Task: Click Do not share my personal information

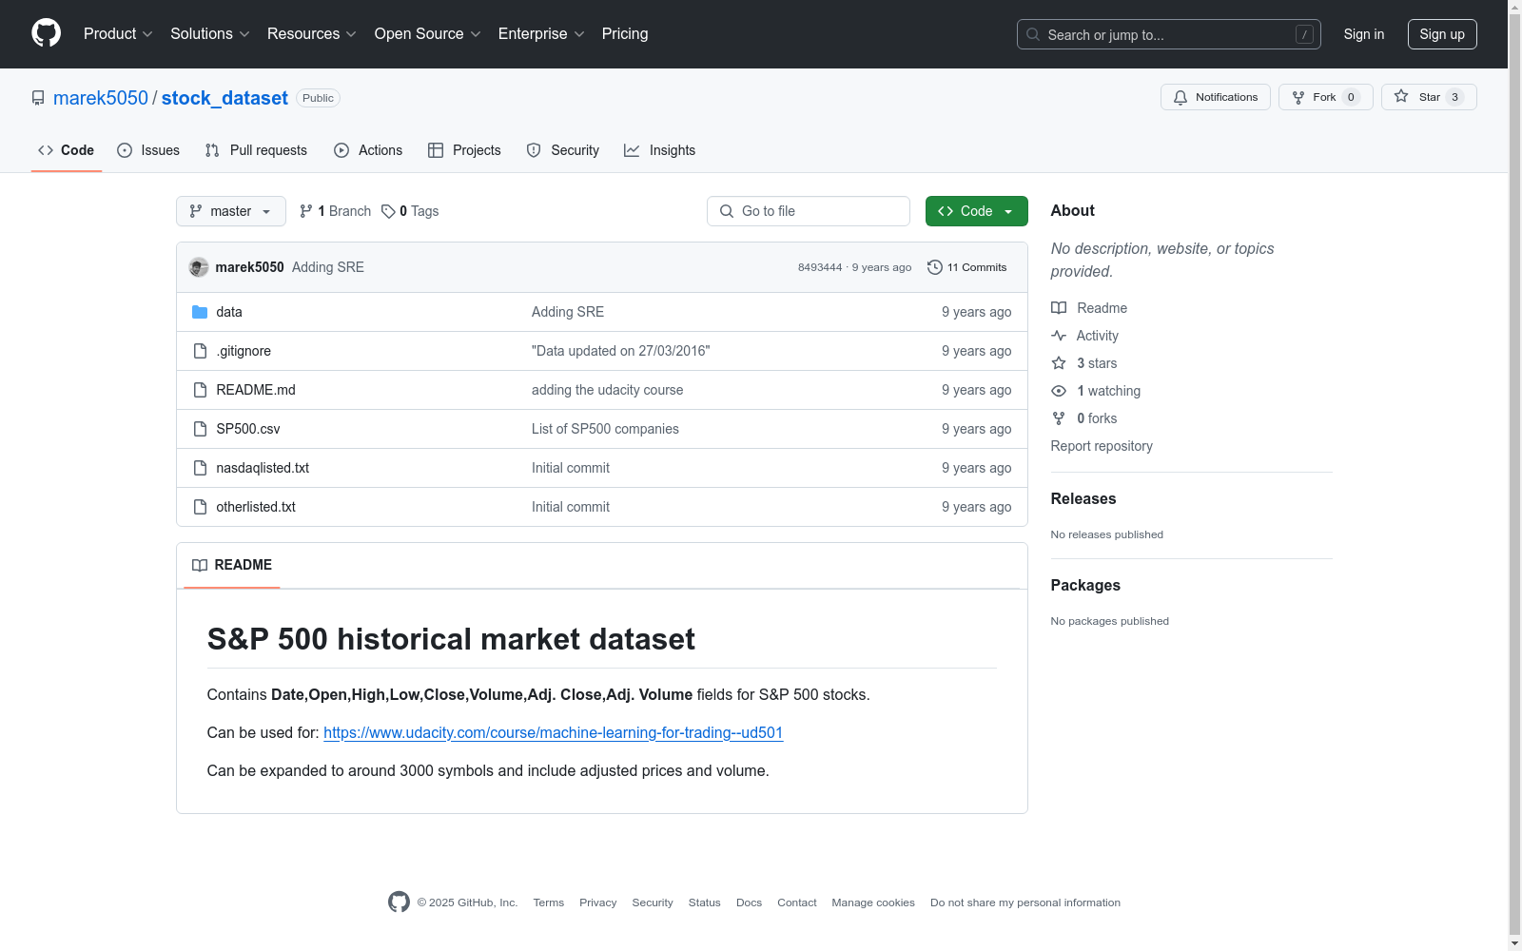Action: [1025, 902]
